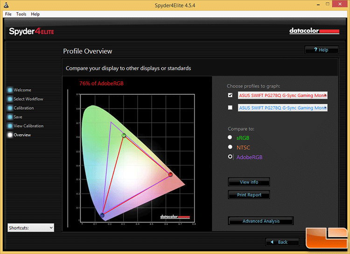Click the Back button
Screen dimensions: 350x254
[x=282, y=242]
